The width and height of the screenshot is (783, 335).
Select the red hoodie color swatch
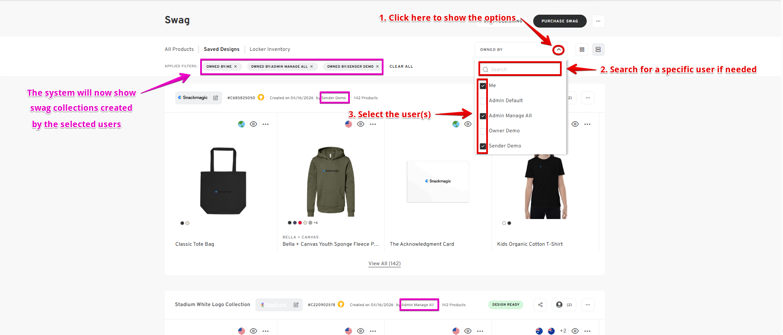pyautogui.click(x=300, y=223)
